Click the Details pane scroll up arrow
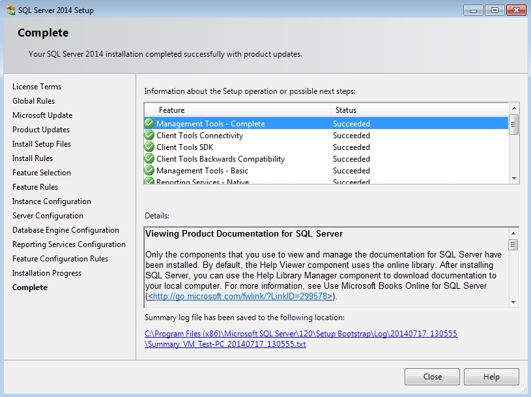 [x=513, y=233]
